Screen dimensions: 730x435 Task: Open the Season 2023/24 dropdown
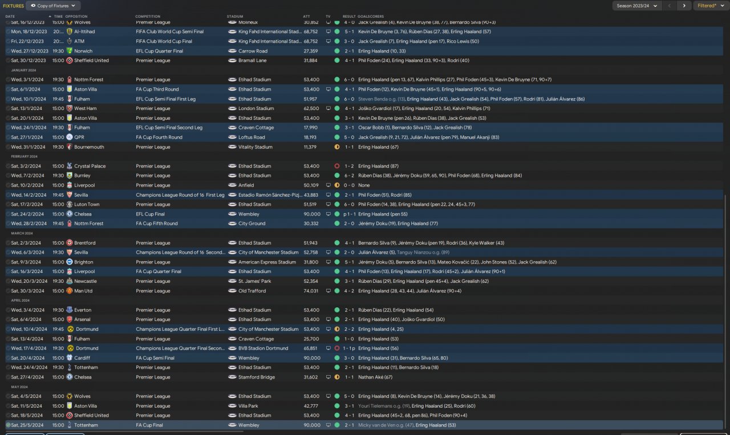click(636, 6)
